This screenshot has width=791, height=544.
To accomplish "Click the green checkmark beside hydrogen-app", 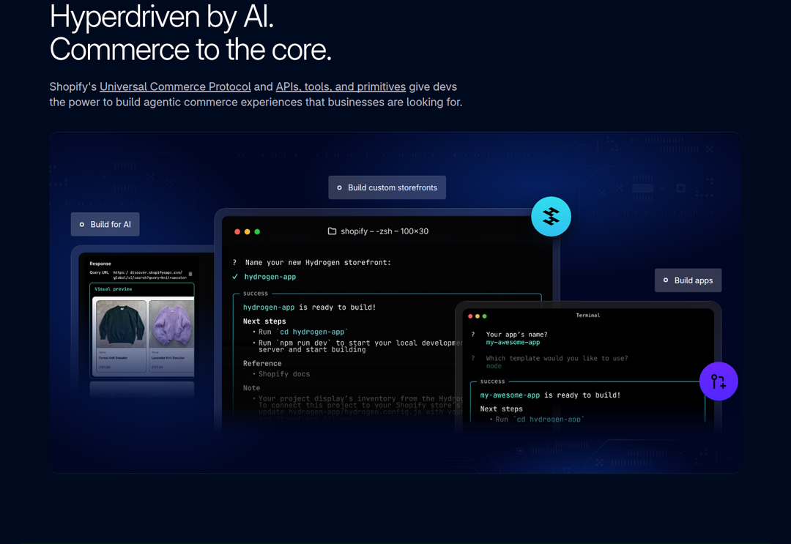I will [x=235, y=277].
